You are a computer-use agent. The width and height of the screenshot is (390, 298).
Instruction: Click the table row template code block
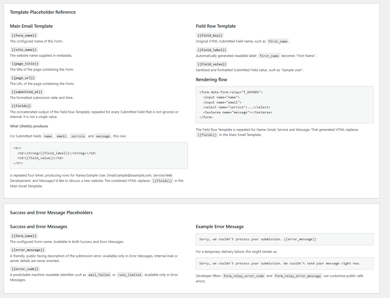(x=99, y=156)
